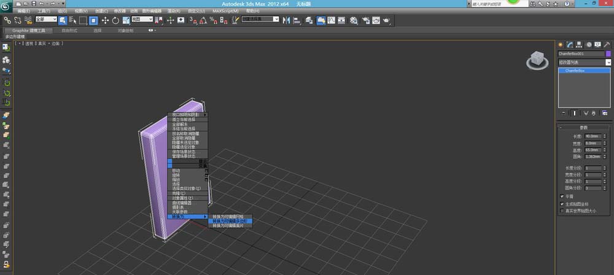Image resolution: width=614 pixels, height=275 pixels.
Task: Click the 长度 value input field
Action: click(x=593, y=136)
